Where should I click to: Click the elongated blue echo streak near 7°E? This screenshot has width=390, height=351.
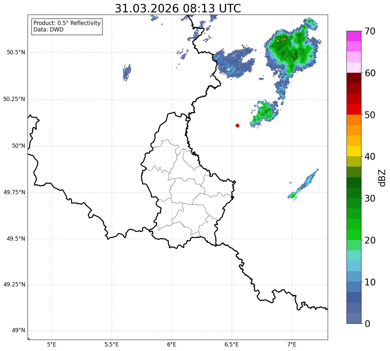(303, 184)
